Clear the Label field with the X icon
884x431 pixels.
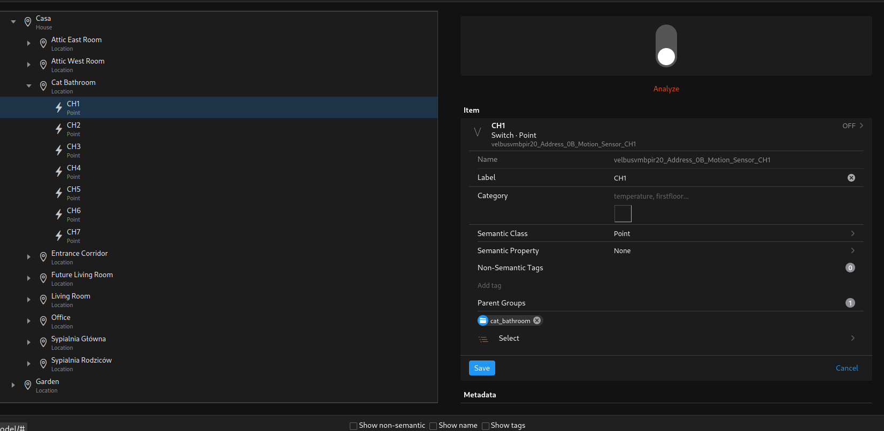pyautogui.click(x=851, y=178)
